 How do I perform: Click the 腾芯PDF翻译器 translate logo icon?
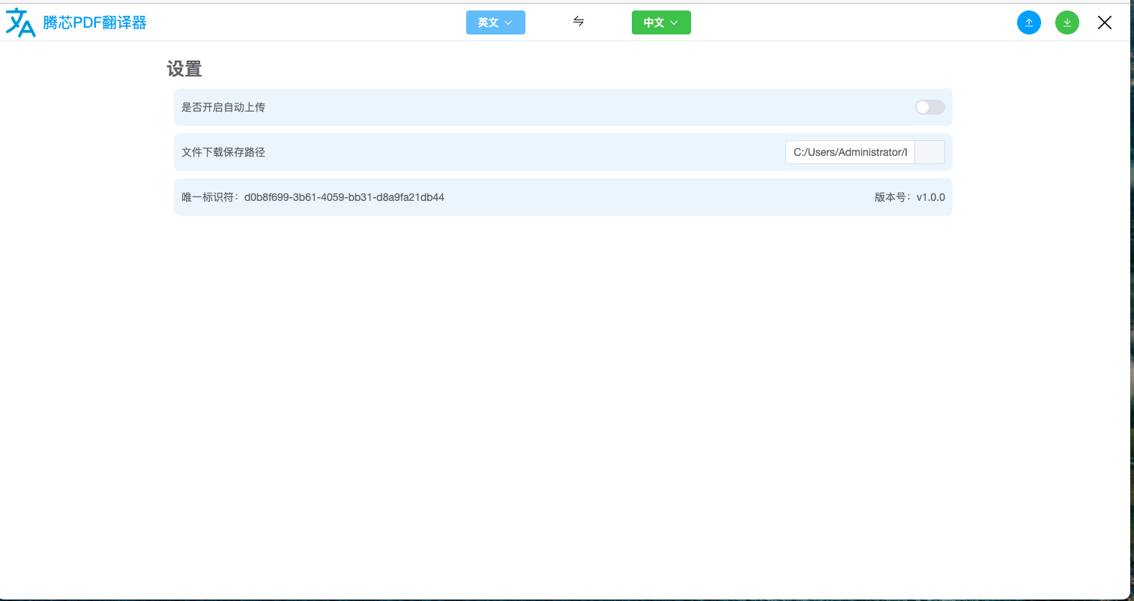pos(21,22)
